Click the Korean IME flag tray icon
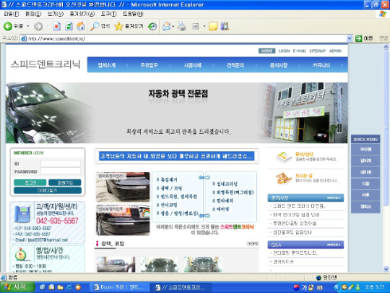Screen dimensions: 390x293 pos(296,287)
